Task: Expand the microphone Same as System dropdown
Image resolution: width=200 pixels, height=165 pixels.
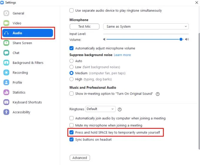Action: click(146, 26)
